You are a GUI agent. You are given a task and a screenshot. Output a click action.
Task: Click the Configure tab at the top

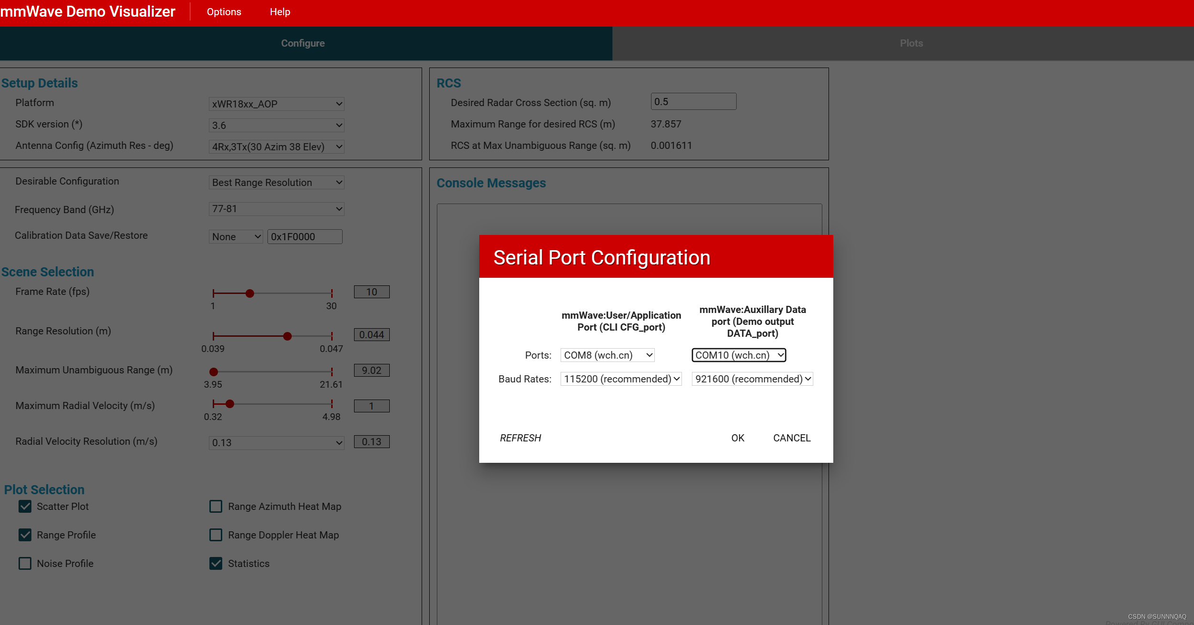tap(304, 43)
